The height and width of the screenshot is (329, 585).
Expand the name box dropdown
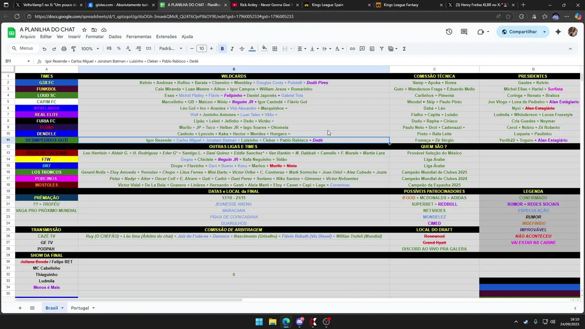click(28, 61)
